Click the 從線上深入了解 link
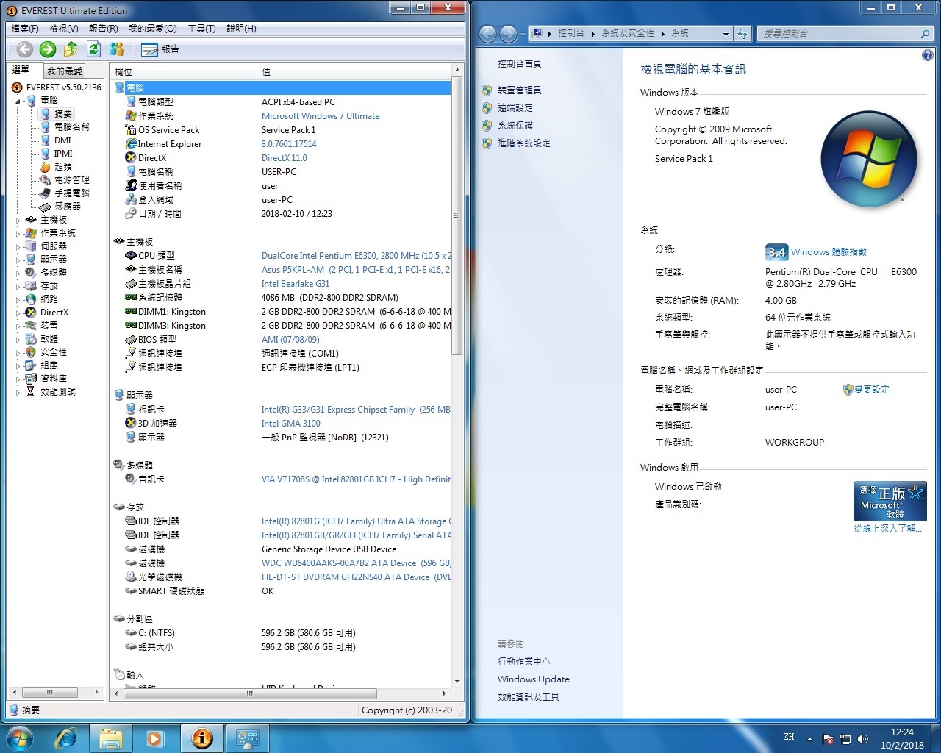941x753 pixels. point(887,529)
